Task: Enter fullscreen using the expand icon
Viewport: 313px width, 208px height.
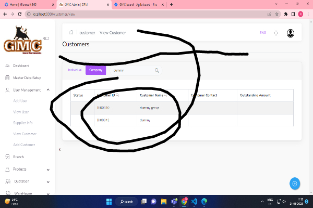Action: 276,33
